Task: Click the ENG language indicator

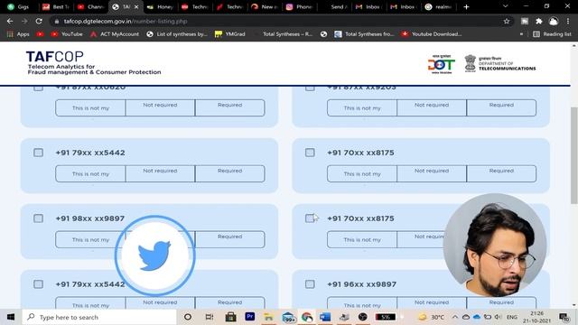Action: pyautogui.click(x=512, y=317)
